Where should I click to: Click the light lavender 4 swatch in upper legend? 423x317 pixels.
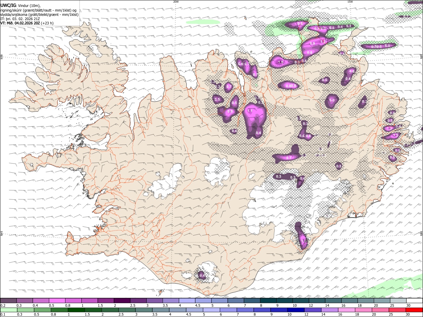click(x=187, y=300)
